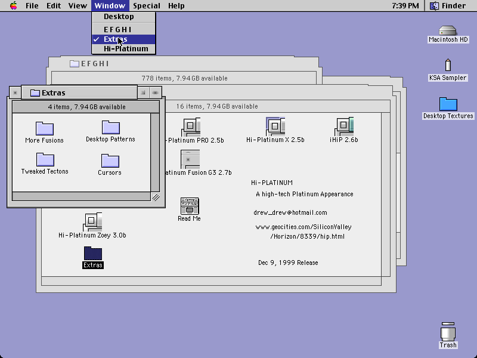Screen dimensions: 477x358
Task: Select the Tweaked Tectons folder
Action: point(45,159)
